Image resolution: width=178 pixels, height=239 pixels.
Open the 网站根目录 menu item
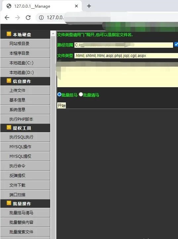click(x=25, y=44)
